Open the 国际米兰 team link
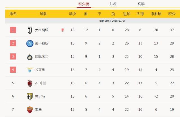180x117 pixels. [x=42, y=57]
